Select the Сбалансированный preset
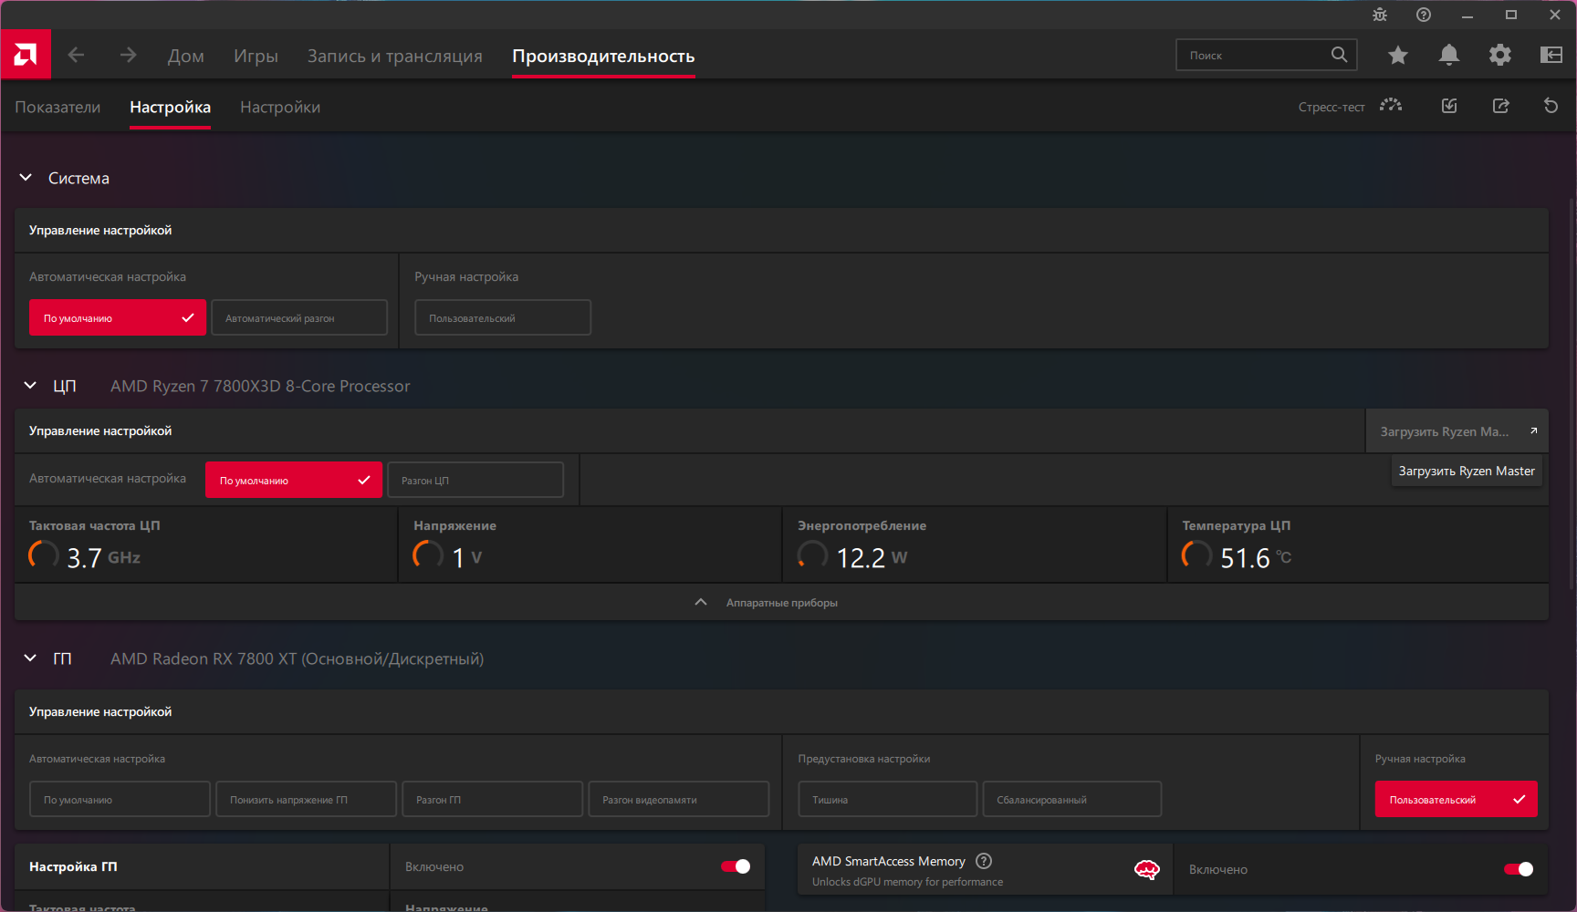 (1072, 800)
